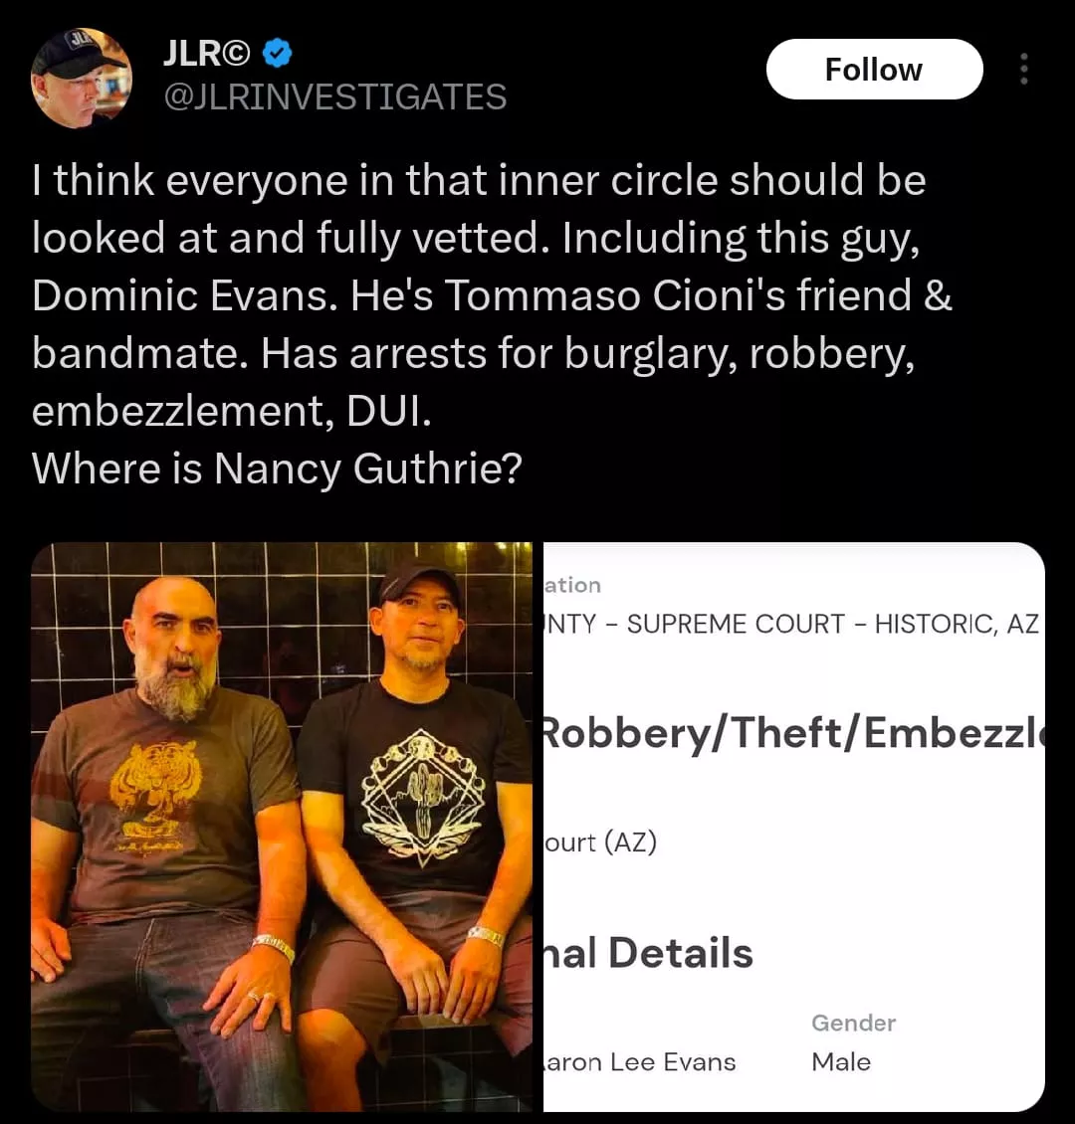
Task: Click the 'Dominic Evans' name in tweet text
Action: click(184, 295)
